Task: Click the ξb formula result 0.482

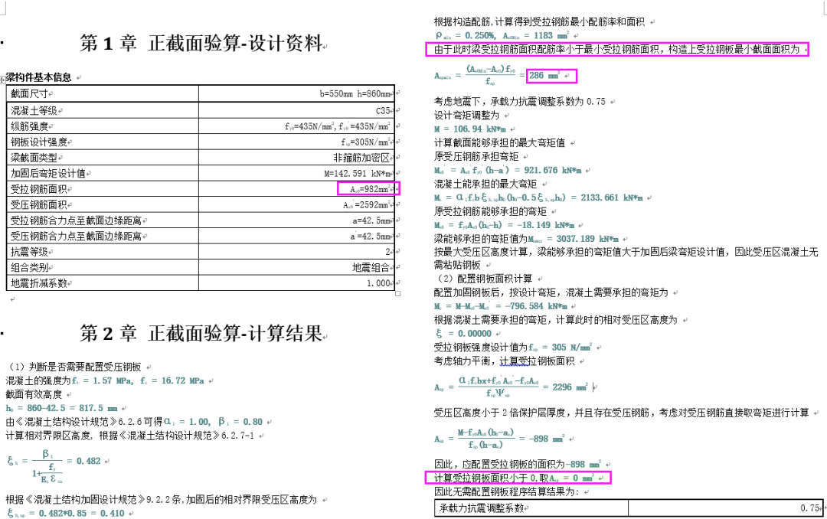Action: [88, 461]
